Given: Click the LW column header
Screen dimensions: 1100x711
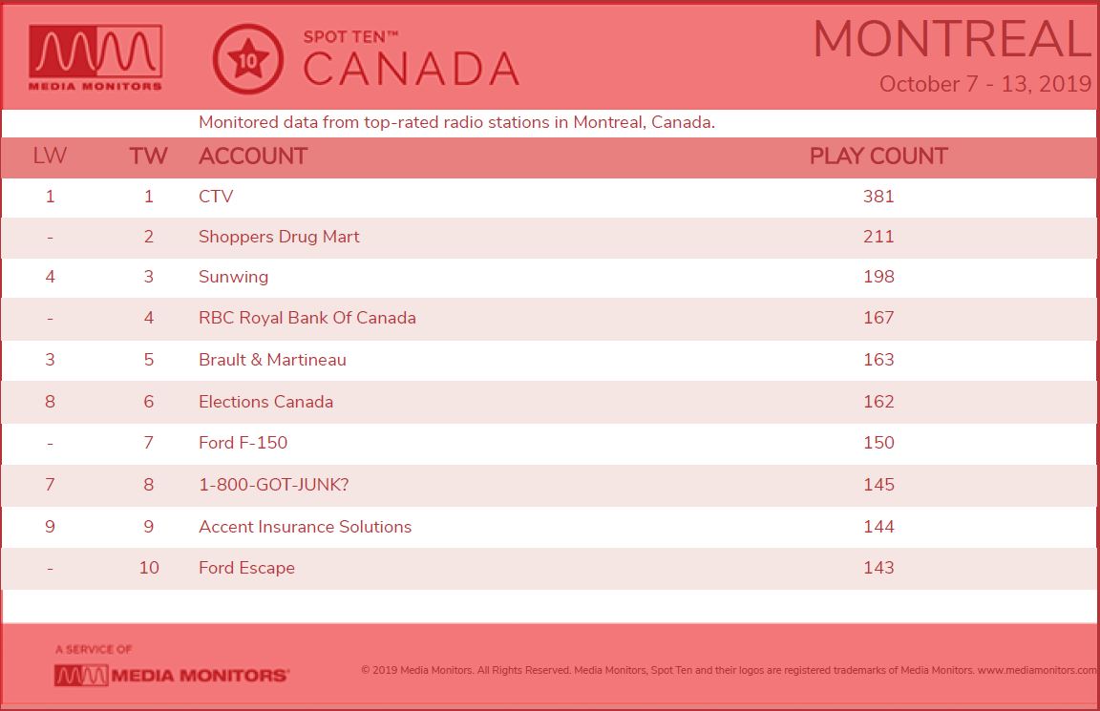Looking at the screenshot, I should pos(50,156).
